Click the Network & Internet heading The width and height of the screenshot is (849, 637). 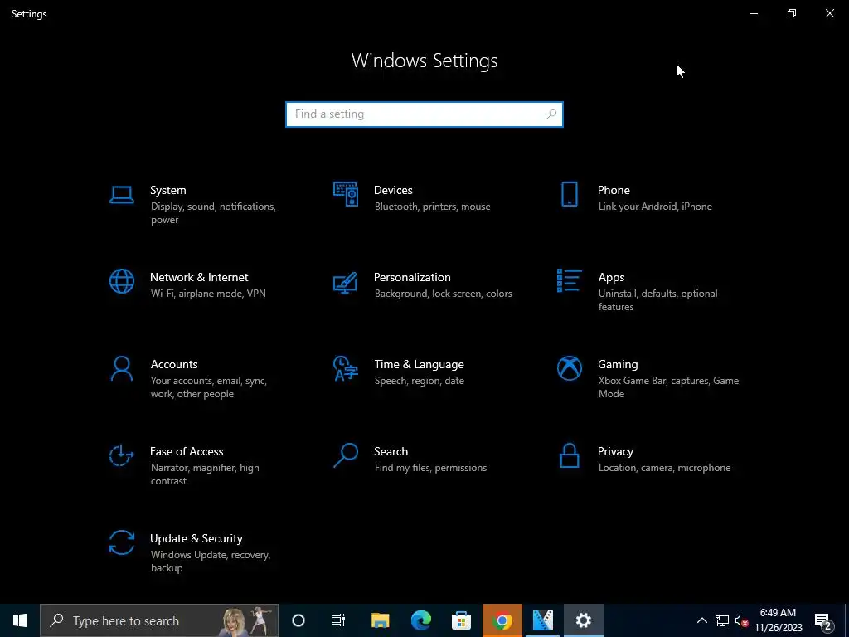199,277
